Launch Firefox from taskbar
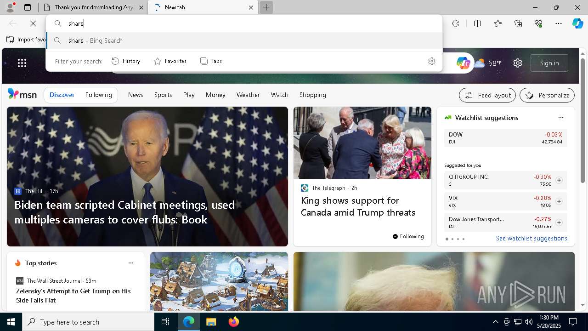Image resolution: width=588 pixels, height=331 pixels. pos(234,322)
